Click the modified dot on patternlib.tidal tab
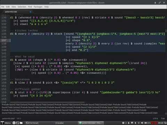The width and height of the screenshot is (167, 125). (x=31, y=12)
